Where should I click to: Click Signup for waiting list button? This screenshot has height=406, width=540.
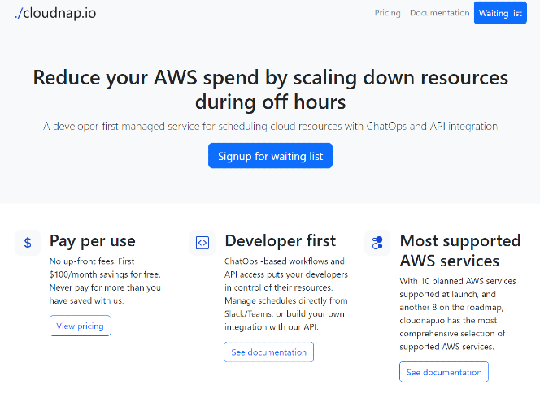point(270,156)
